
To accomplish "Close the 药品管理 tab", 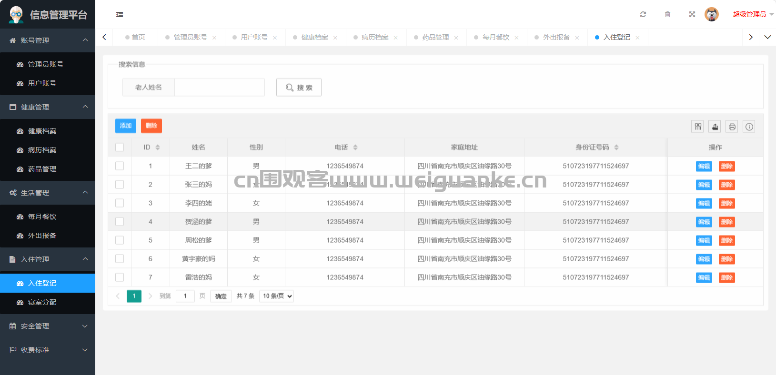I will [456, 38].
